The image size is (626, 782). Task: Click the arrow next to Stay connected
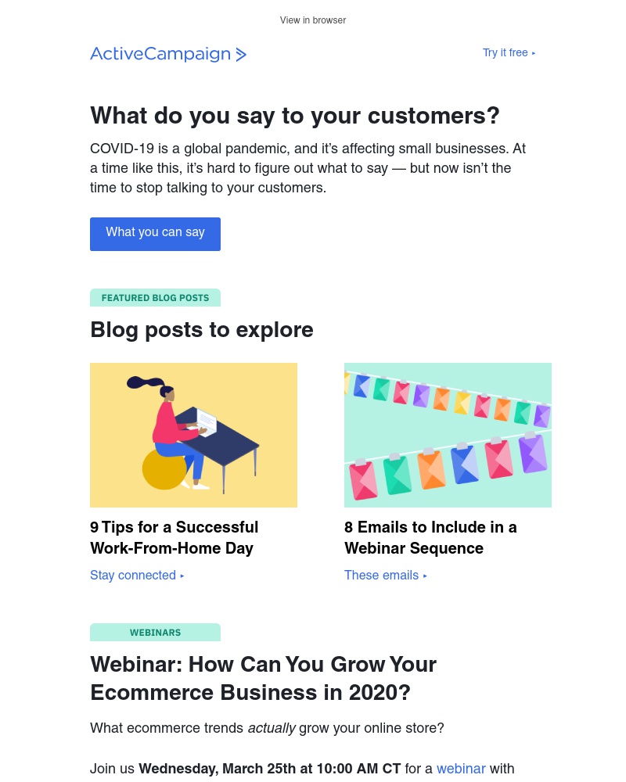(x=182, y=576)
